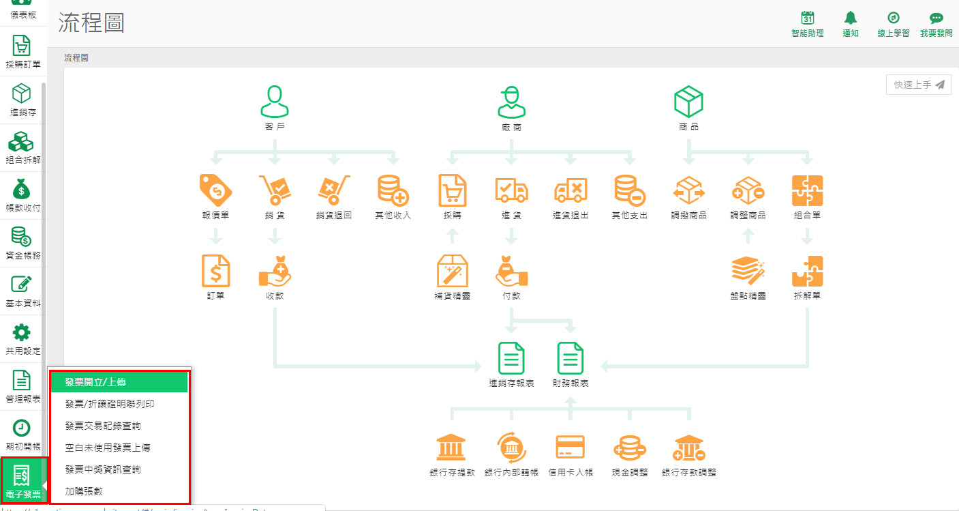Open the 智能助理 calendar assistant
Screen dimensions: 959x511
coord(808,24)
